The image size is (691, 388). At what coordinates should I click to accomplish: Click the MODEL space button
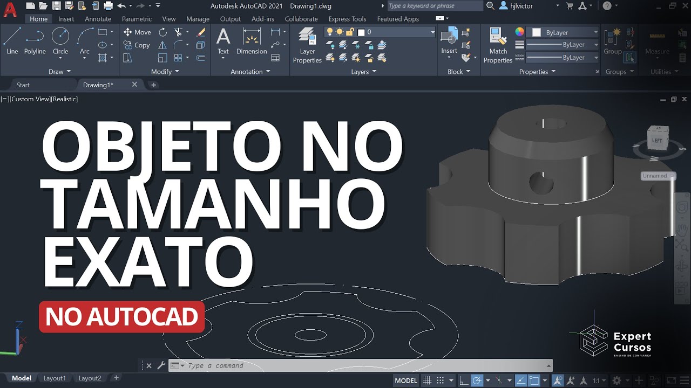tap(406, 380)
